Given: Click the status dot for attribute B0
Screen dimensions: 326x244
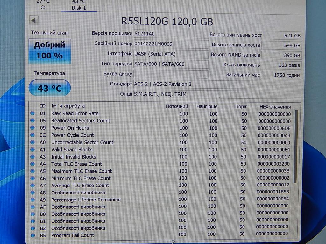Looking at the screenshot, I should [32, 214].
